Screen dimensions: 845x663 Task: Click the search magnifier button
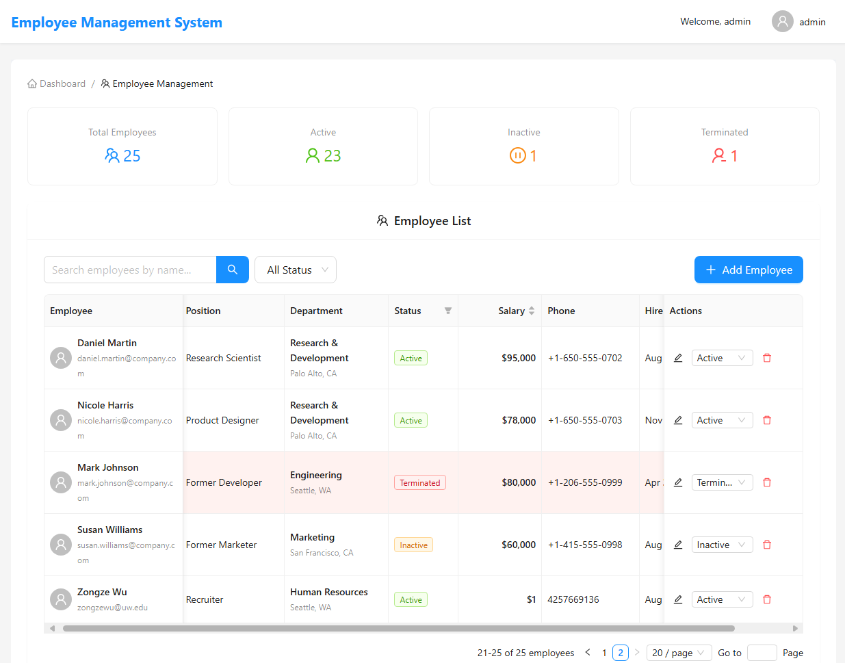point(233,270)
